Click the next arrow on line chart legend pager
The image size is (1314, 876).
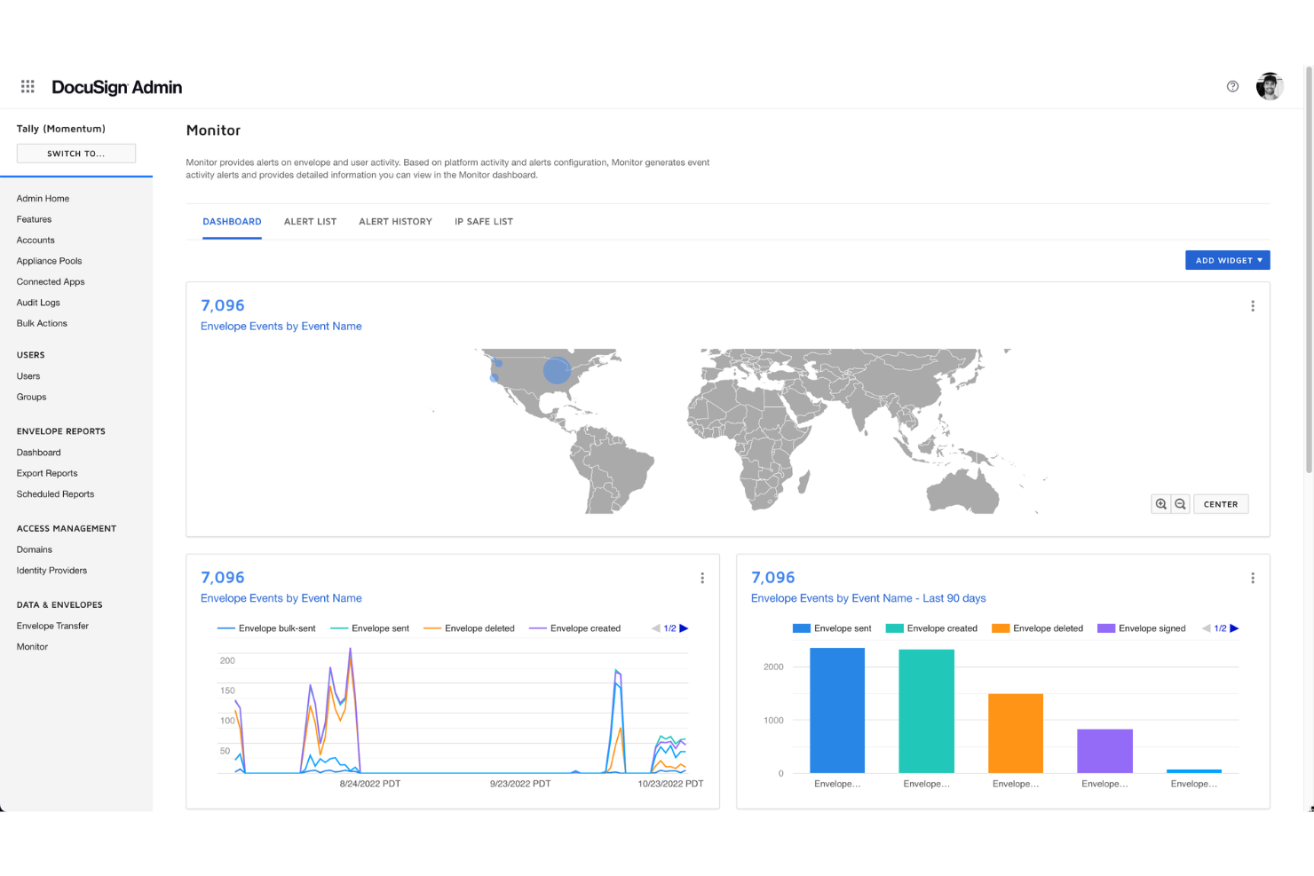[685, 627]
